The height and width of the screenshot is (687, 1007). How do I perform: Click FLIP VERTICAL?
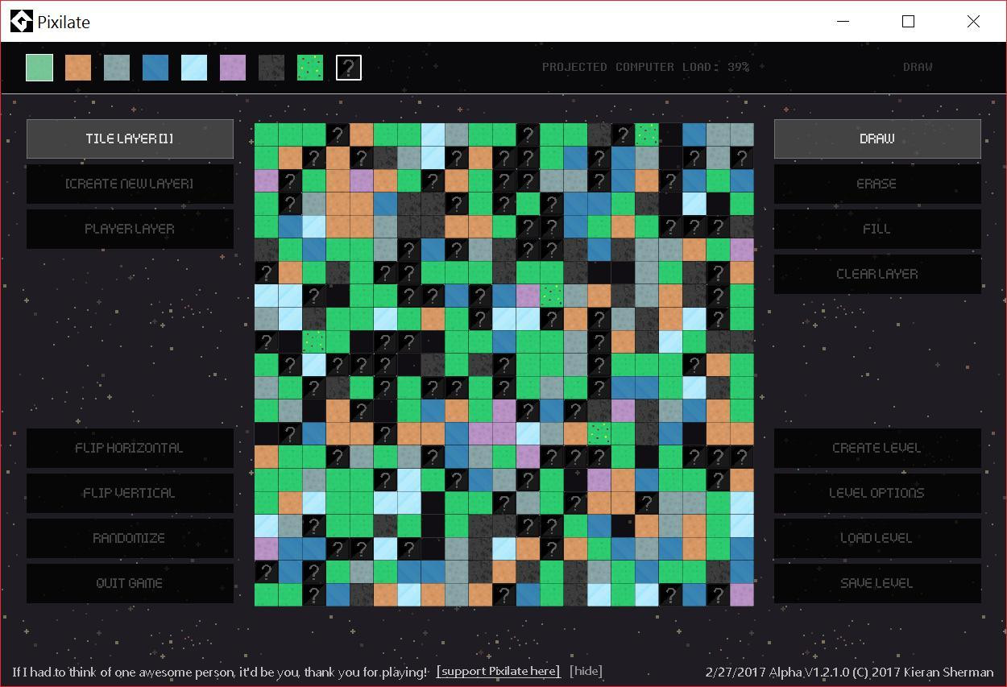[x=130, y=493]
